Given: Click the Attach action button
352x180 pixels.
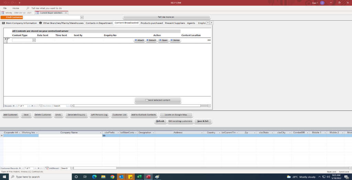Looking at the screenshot, I should pyautogui.click(x=139, y=40).
